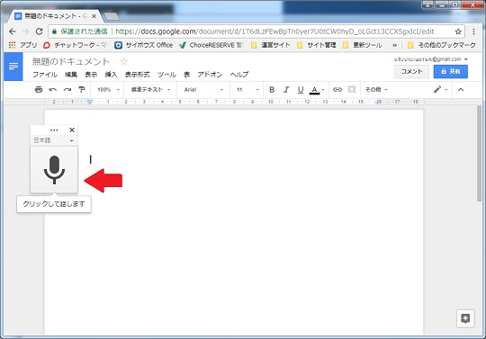Click the browser forward arrow

coord(26,31)
